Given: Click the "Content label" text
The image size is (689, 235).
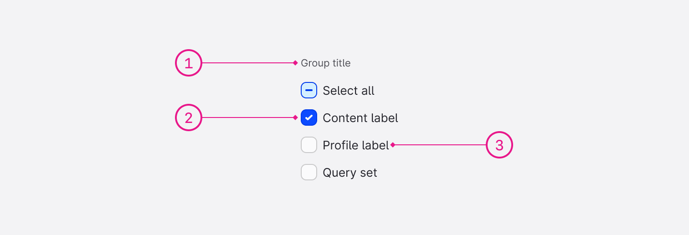Looking at the screenshot, I should click(360, 118).
